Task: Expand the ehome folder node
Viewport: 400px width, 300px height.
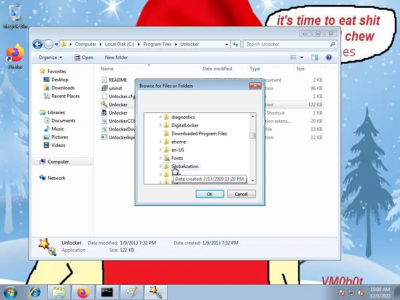Action: (x=161, y=141)
